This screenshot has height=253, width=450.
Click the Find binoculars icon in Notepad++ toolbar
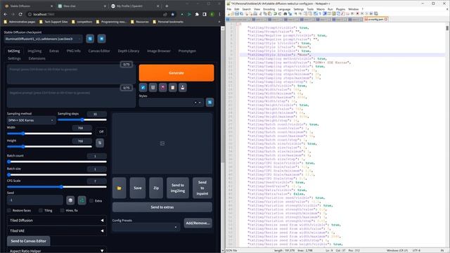(x=285, y=13)
